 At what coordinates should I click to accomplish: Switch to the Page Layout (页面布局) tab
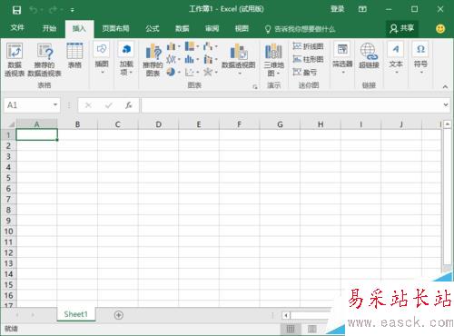click(x=115, y=28)
